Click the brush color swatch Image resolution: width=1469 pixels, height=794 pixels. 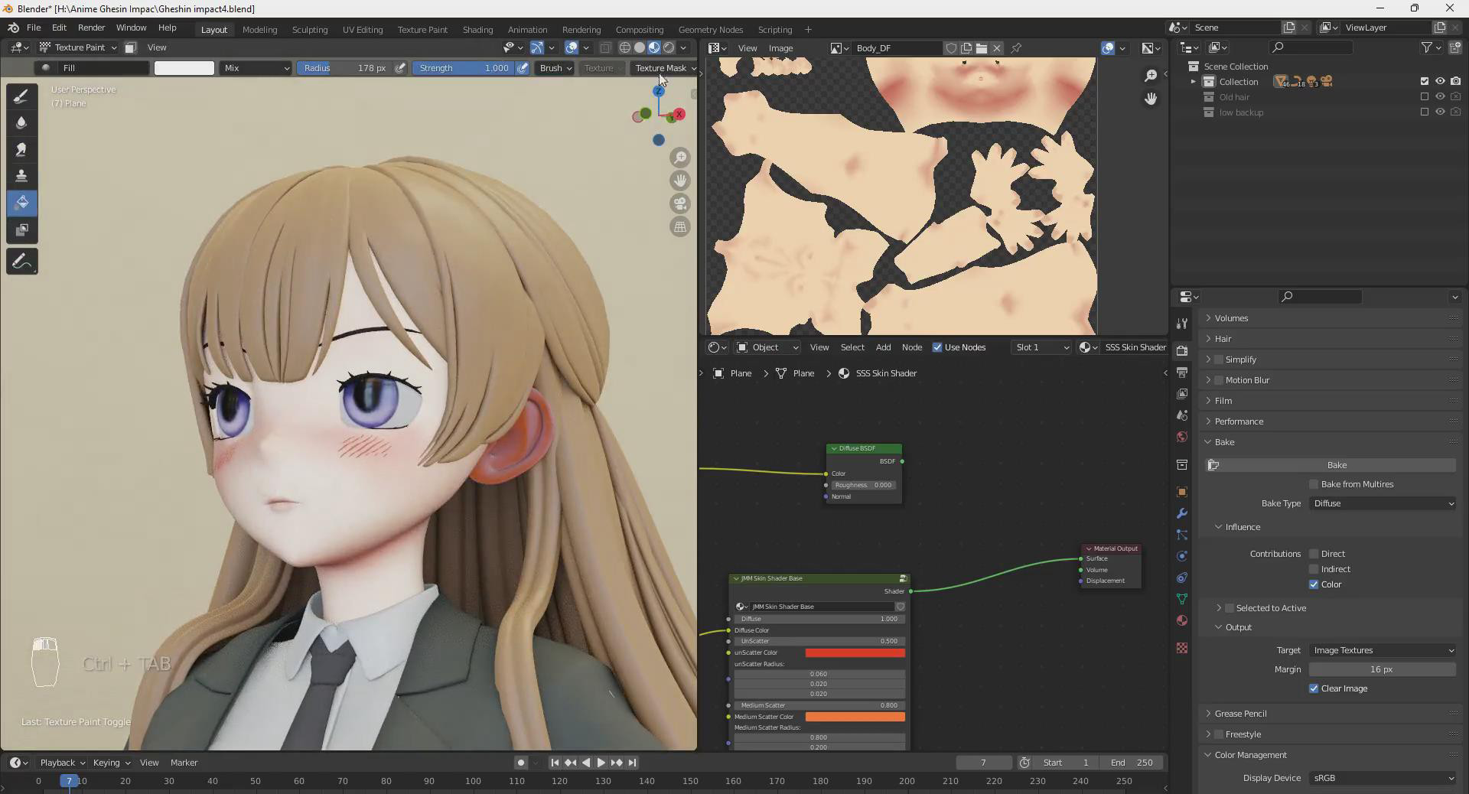click(x=184, y=68)
